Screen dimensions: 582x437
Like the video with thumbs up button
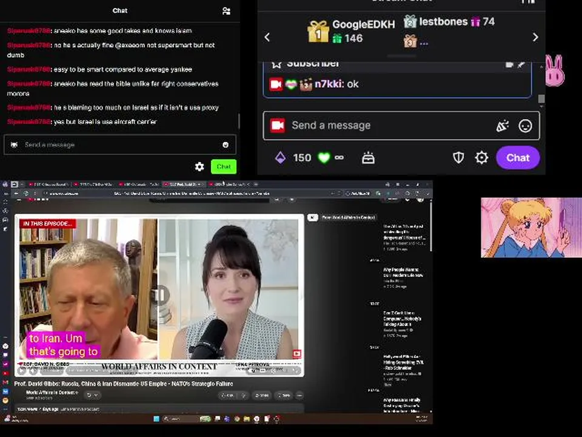(227, 395)
